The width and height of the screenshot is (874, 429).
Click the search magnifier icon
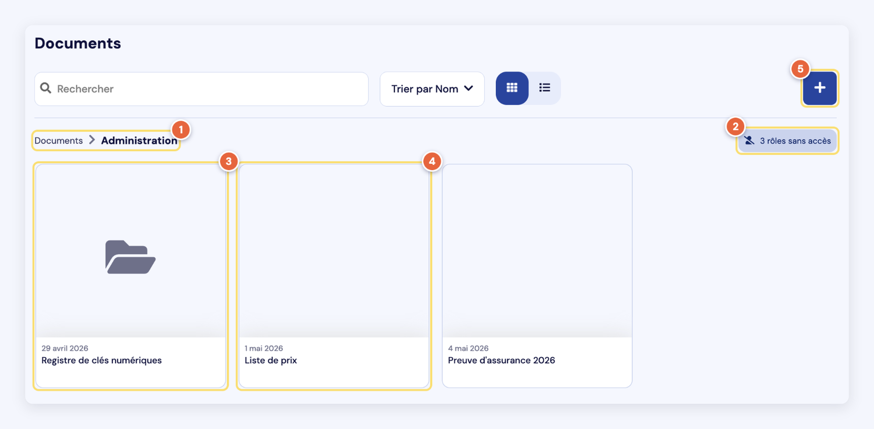coord(46,88)
